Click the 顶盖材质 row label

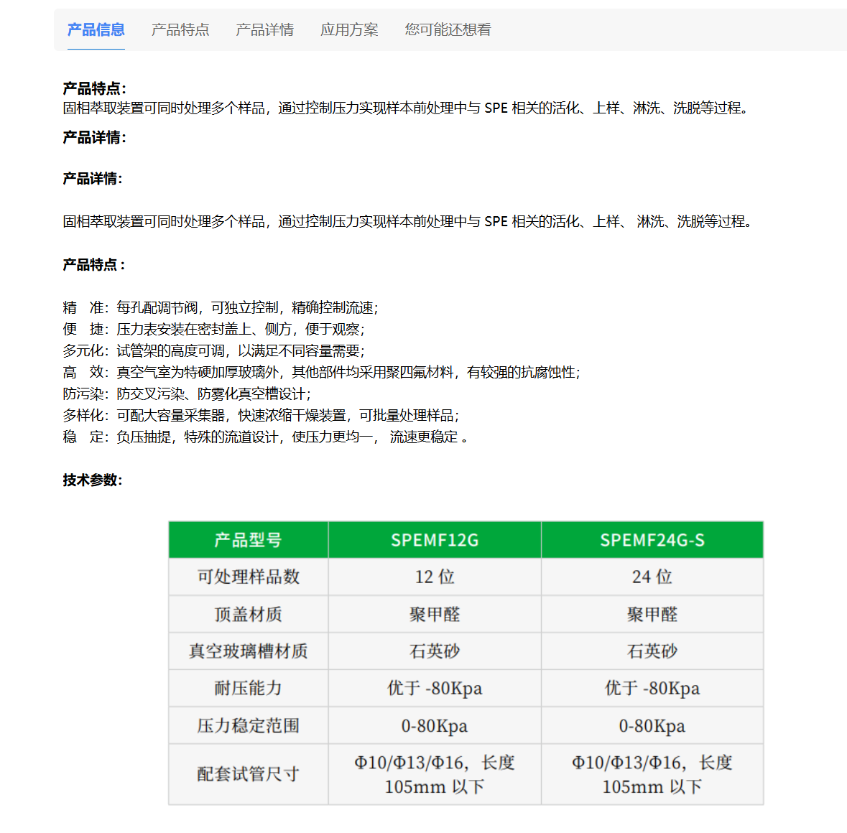(x=248, y=614)
